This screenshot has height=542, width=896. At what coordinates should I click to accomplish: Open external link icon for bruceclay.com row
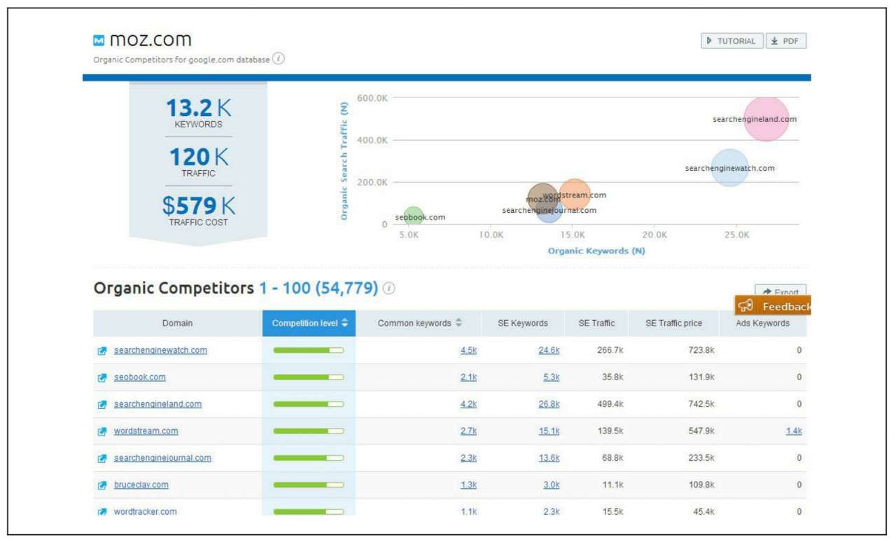[102, 485]
